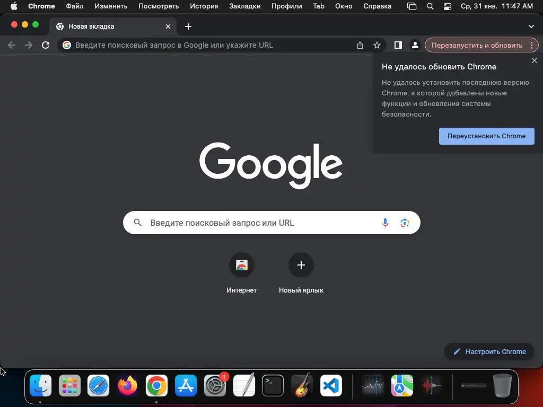Open the Tab menu in menu bar
This screenshot has height=407, width=543.
(x=319, y=6)
